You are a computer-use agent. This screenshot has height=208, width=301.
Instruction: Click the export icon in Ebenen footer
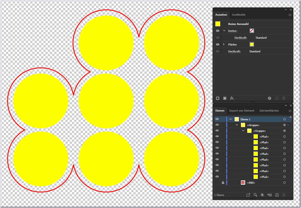tap(248, 195)
